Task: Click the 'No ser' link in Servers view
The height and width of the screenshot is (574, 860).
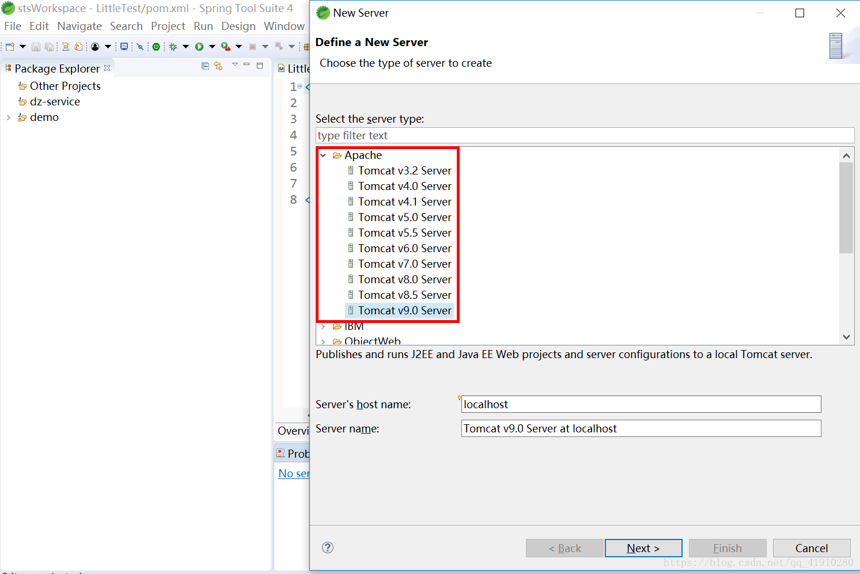Action: click(294, 473)
